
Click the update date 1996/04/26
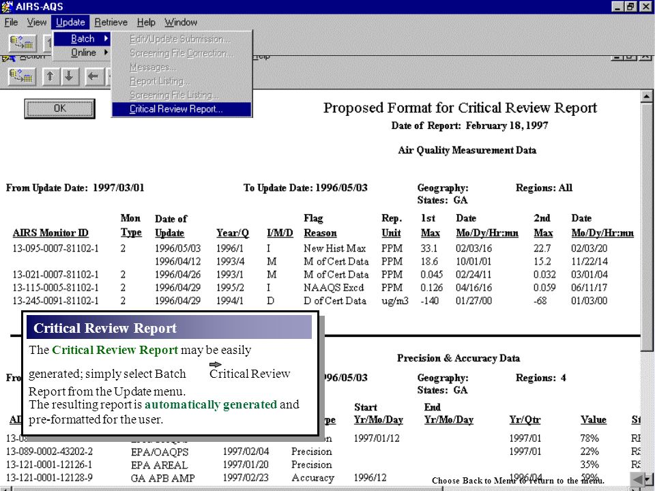click(177, 275)
